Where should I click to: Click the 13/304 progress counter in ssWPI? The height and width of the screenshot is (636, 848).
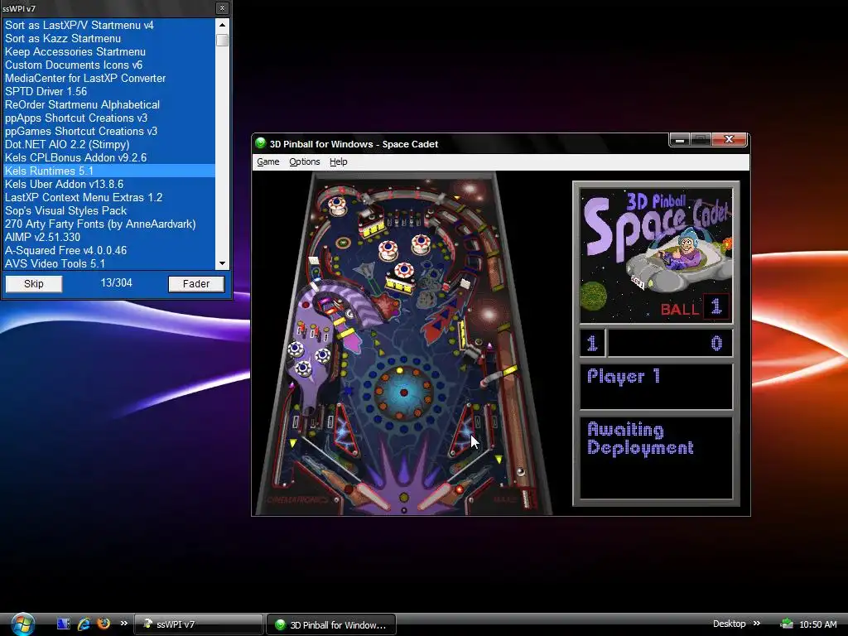(116, 283)
